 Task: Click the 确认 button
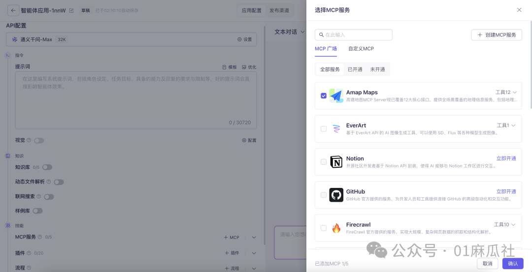click(x=513, y=264)
